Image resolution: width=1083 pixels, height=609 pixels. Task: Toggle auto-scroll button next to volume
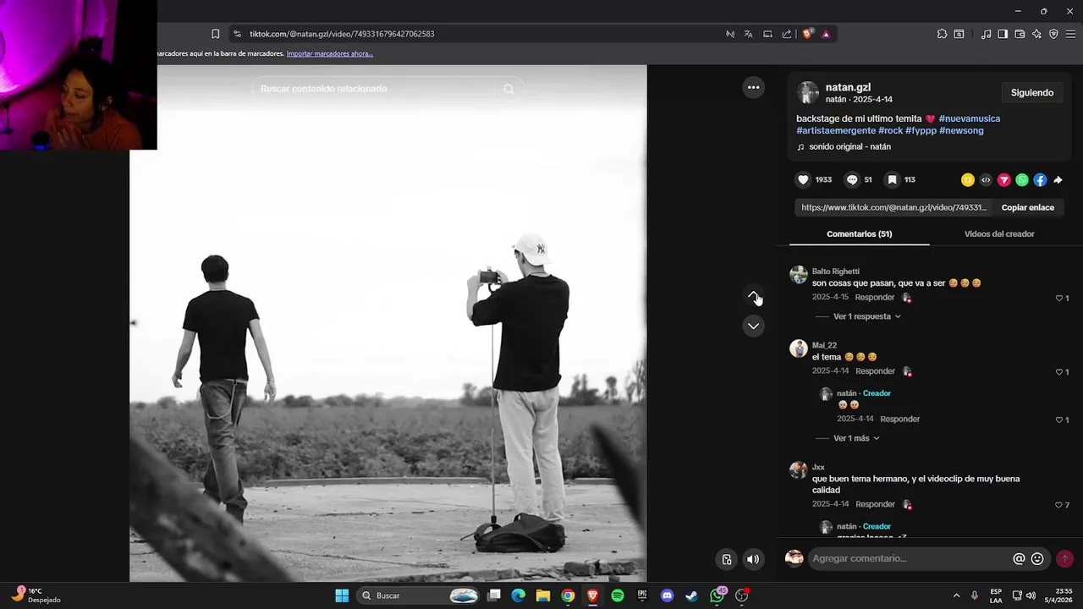pos(727,559)
